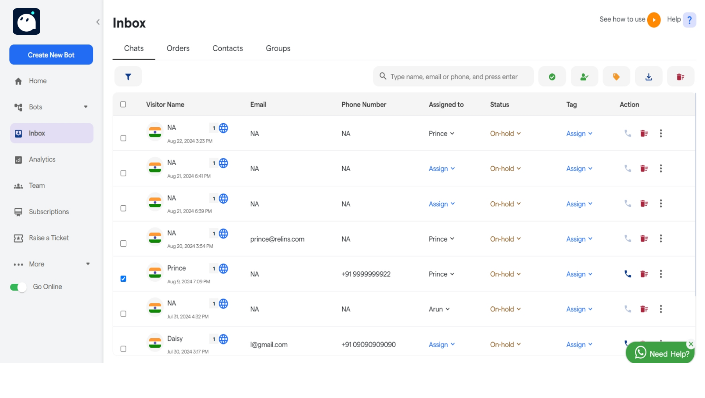Focus the name, email or phone search field
Image resolution: width=705 pixels, height=398 pixels.
point(453,76)
